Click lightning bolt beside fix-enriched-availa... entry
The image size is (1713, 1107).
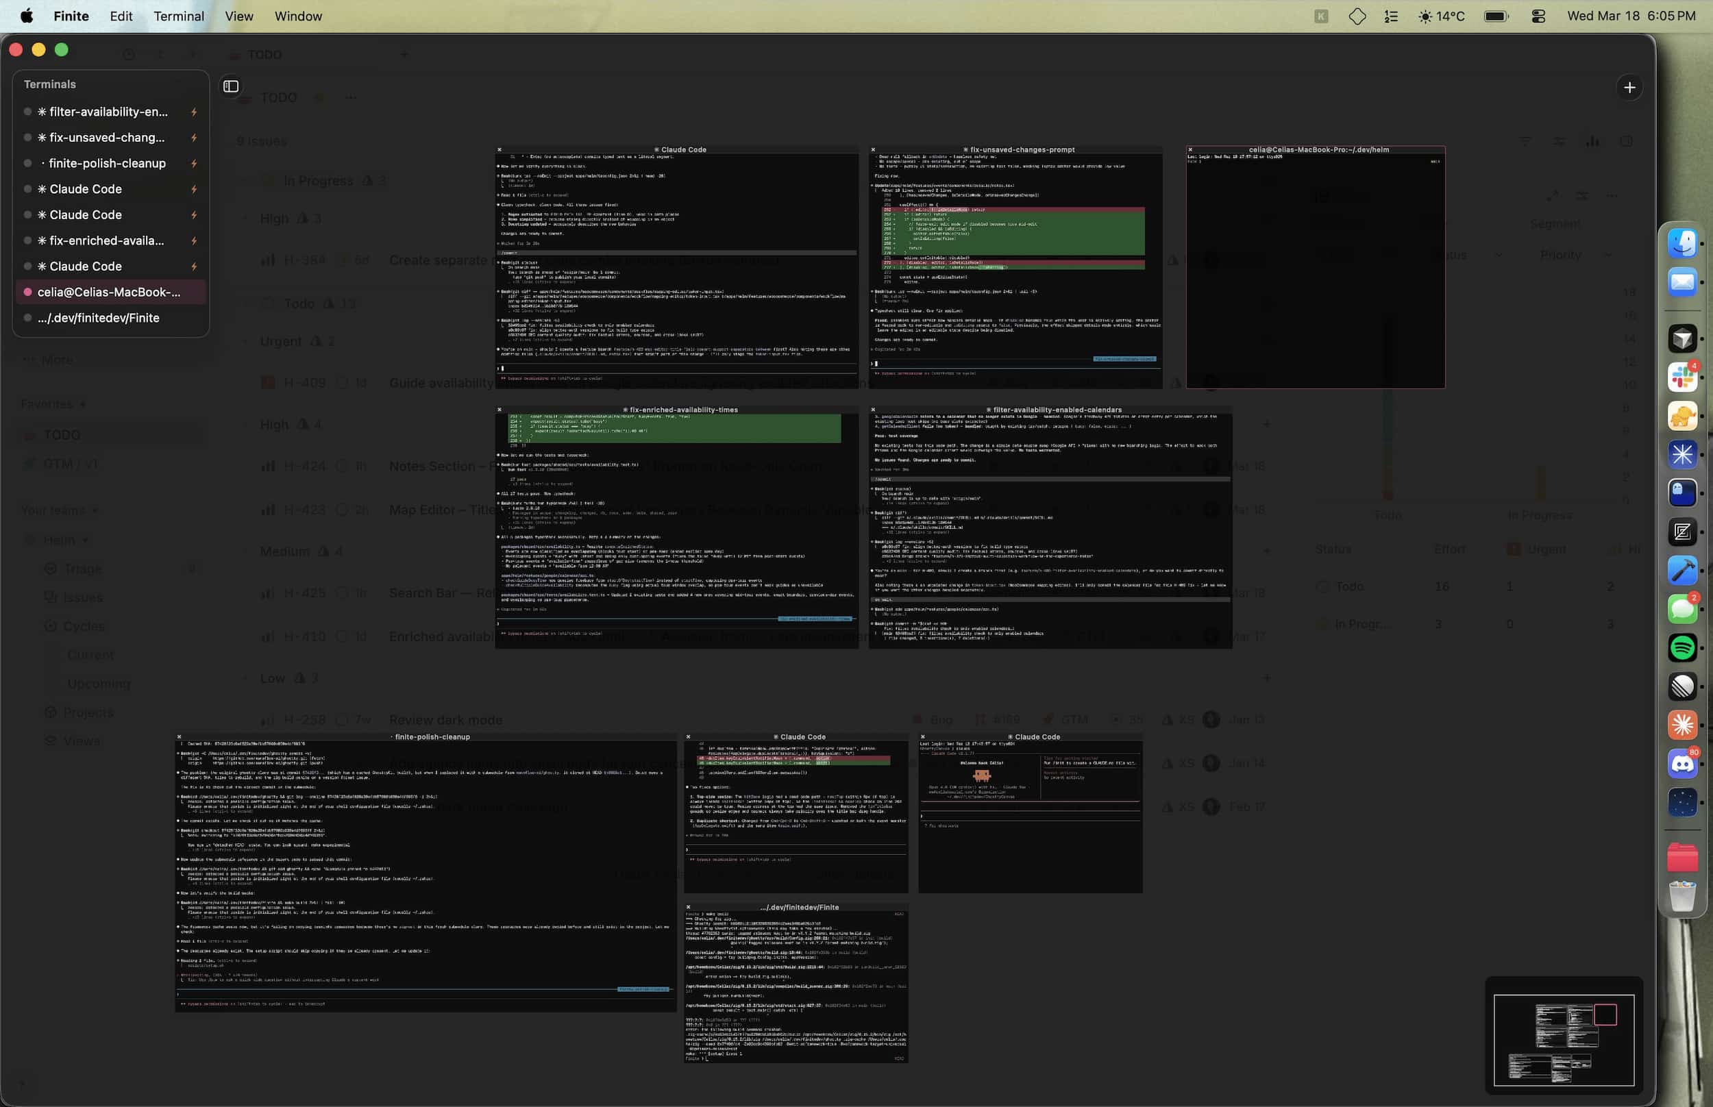point(194,241)
